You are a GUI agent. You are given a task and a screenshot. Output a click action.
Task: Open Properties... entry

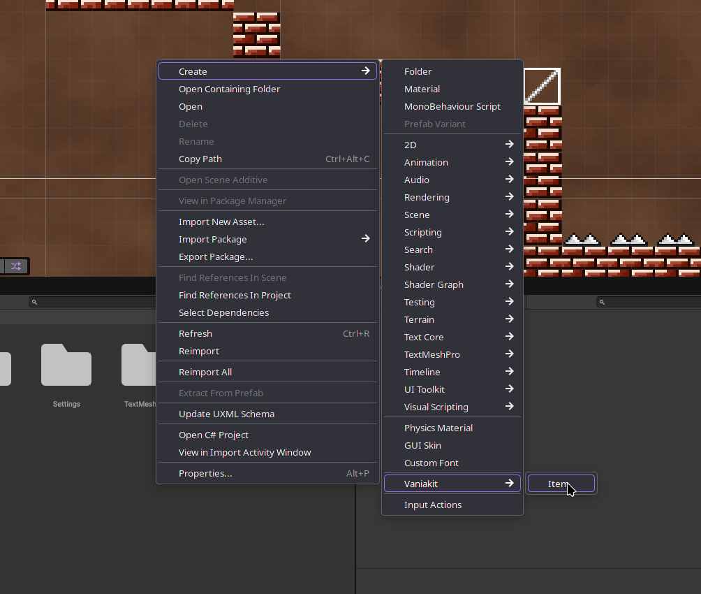point(268,474)
